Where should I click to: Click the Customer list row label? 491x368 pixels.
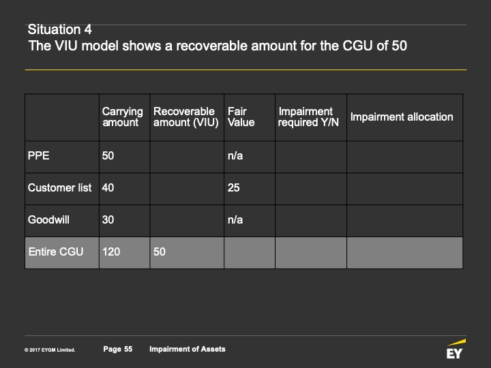(x=59, y=187)
